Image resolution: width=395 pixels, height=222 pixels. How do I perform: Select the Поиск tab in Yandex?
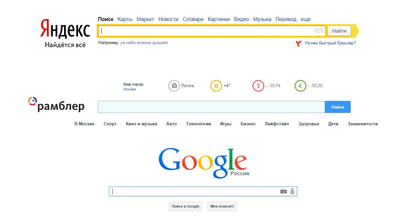coord(105,19)
